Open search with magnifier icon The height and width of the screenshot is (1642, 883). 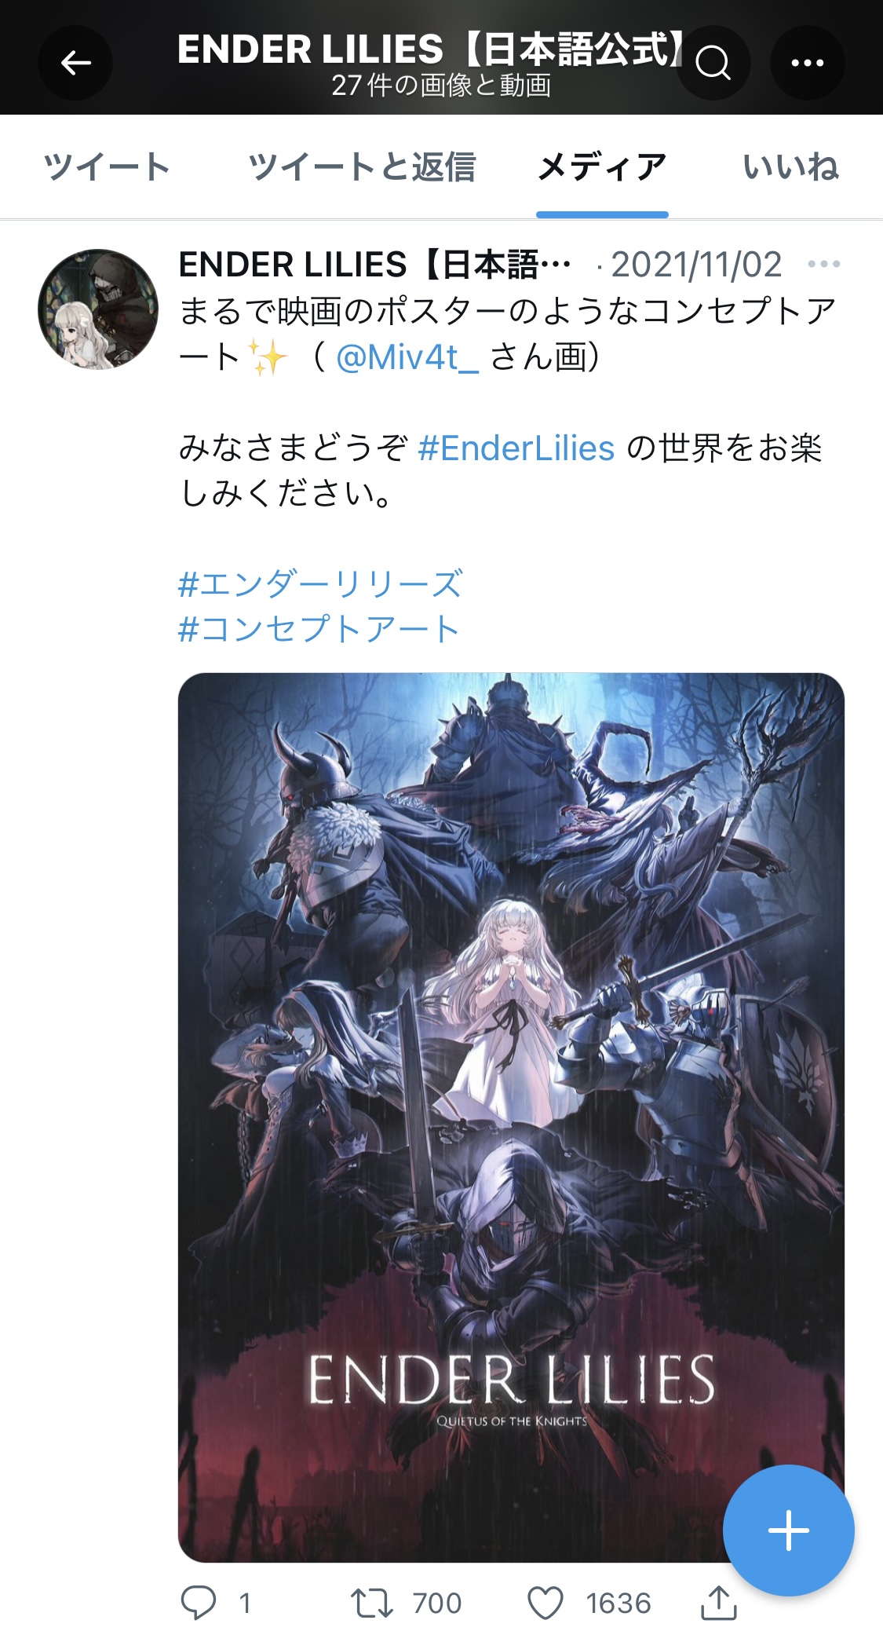click(x=713, y=62)
